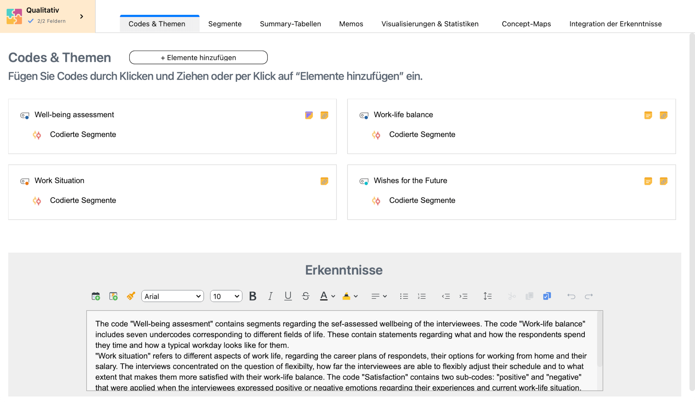Open the font size dropdown showing 10

[x=226, y=296]
